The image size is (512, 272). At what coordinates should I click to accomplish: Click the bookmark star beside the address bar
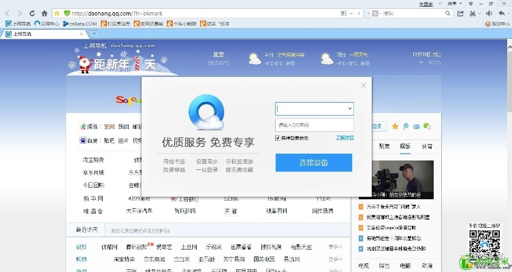(x=57, y=13)
